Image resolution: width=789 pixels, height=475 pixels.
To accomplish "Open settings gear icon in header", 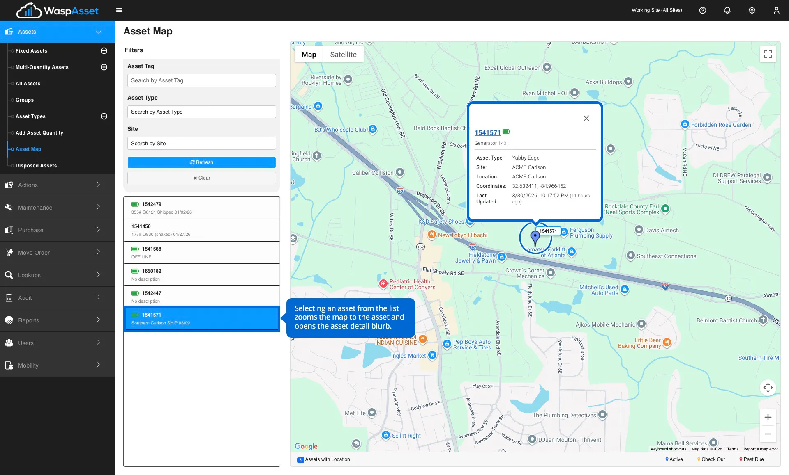I will coord(752,10).
